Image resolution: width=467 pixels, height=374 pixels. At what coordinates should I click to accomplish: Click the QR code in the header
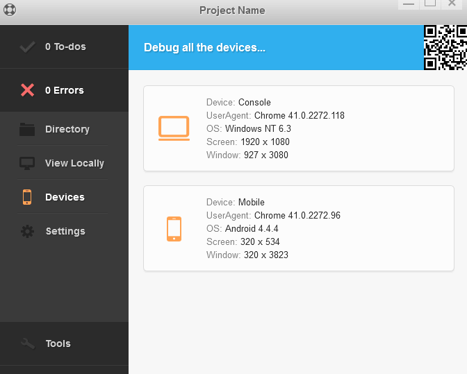point(445,48)
